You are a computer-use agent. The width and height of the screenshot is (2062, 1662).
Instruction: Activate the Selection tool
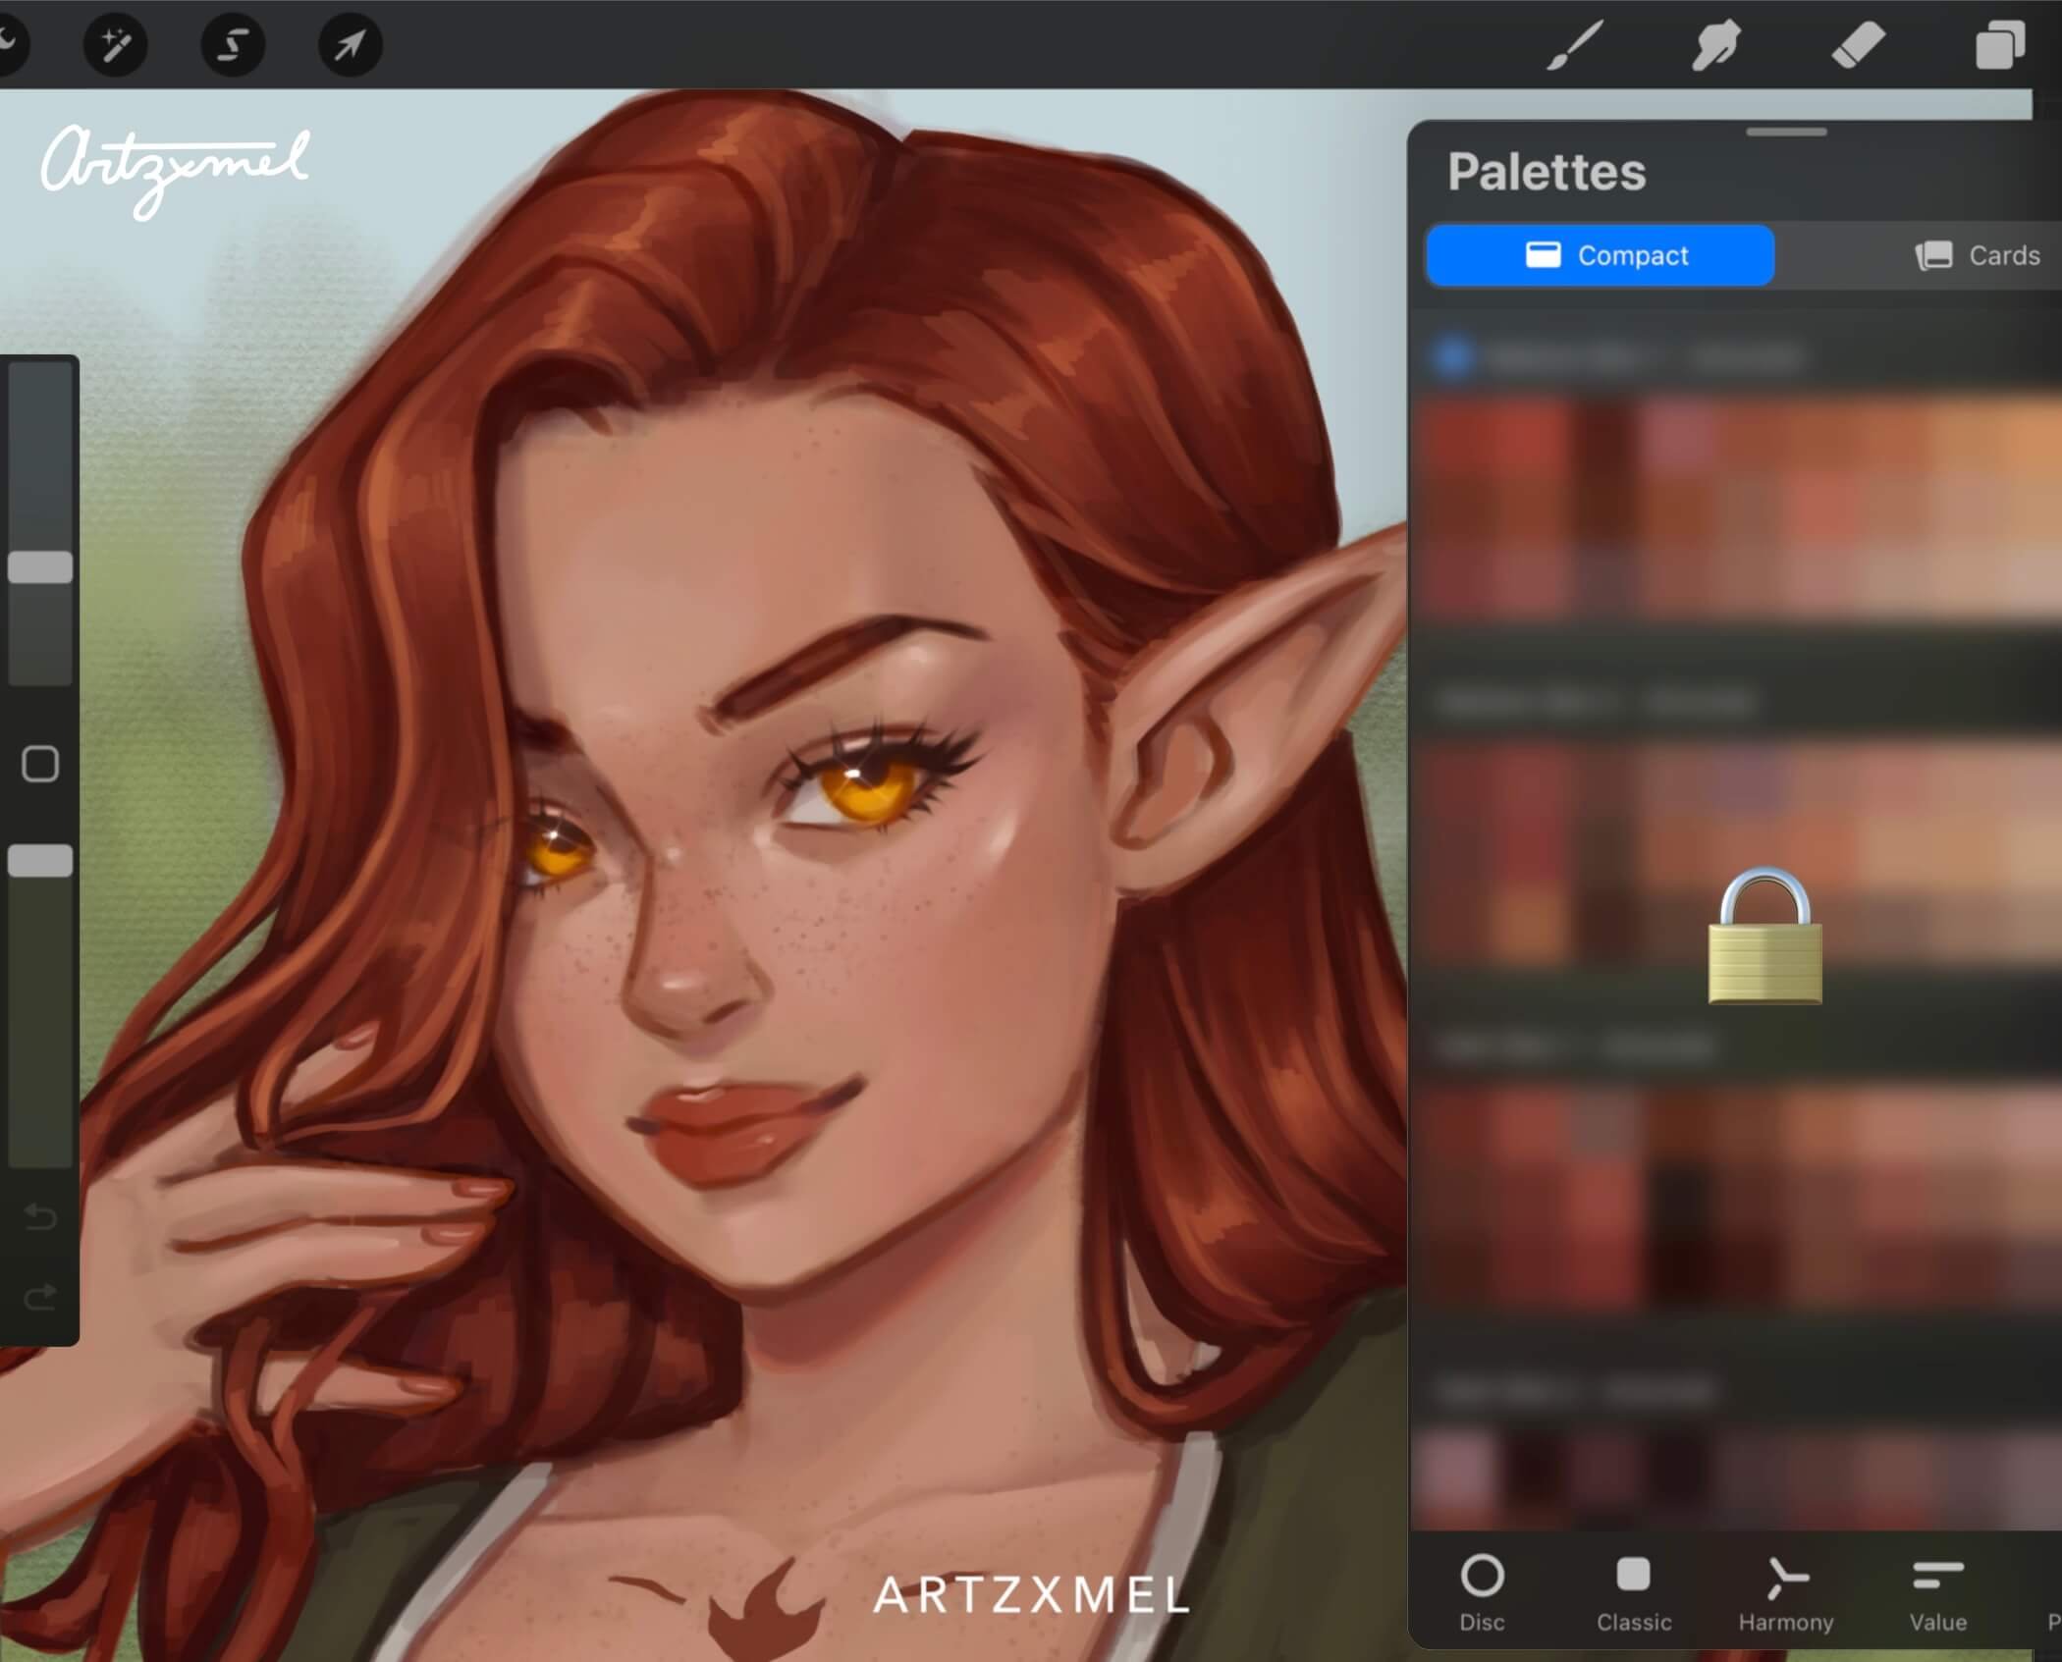(x=233, y=45)
